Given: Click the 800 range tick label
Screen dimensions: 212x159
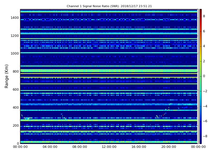Looking at the screenshot, I should 16,72.
